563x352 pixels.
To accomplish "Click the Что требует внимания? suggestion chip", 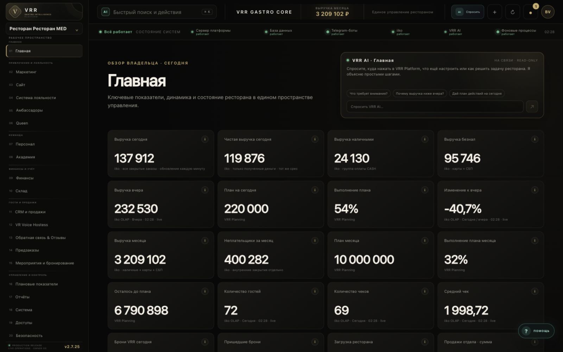I will point(368,94).
